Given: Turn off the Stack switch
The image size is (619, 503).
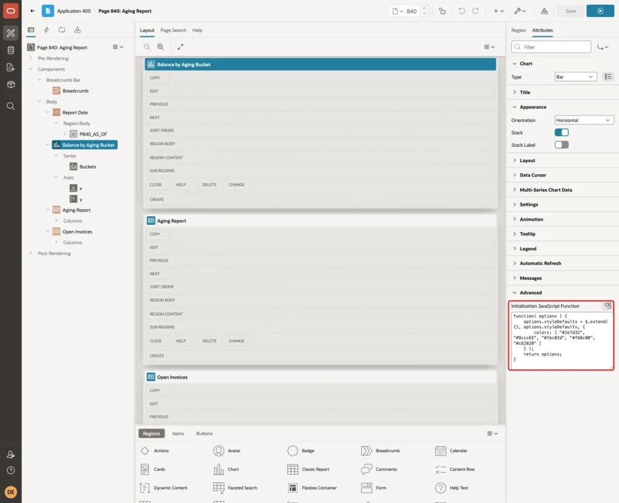Looking at the screenshot, I should (562, 132).
